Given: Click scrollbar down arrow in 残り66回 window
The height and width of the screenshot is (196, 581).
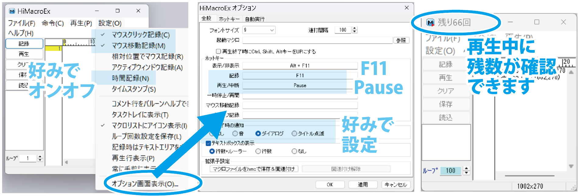Looking at the screenshot, I should (x=571, y=166).
